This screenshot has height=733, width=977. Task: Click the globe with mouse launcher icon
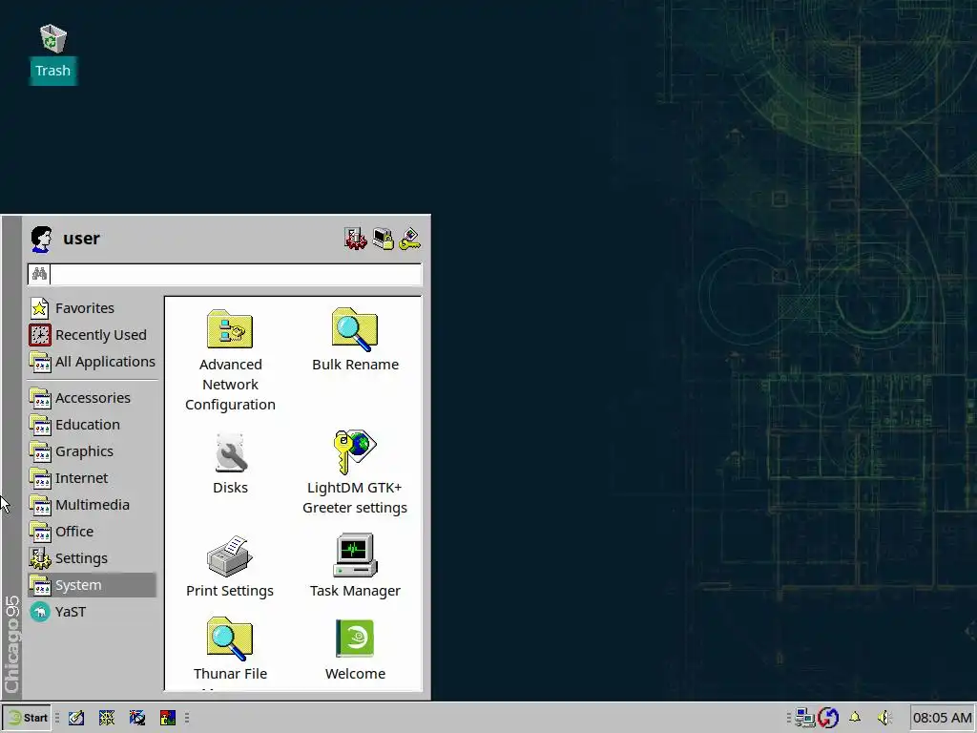(x=137, y=718)
